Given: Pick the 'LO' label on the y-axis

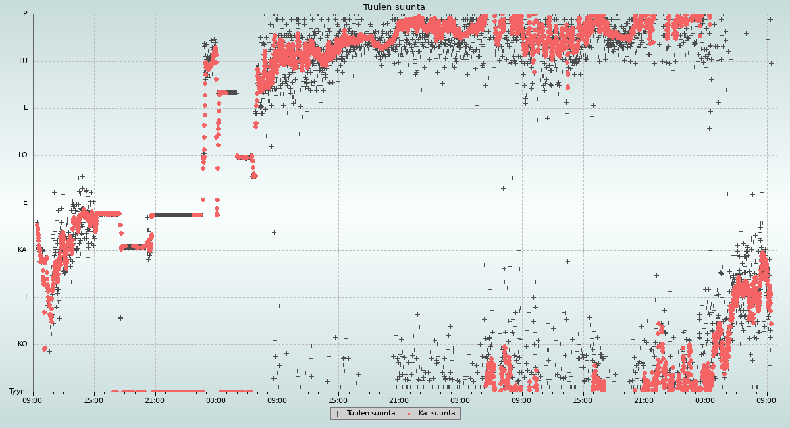Looking at the screenshot, I should 23,155.
